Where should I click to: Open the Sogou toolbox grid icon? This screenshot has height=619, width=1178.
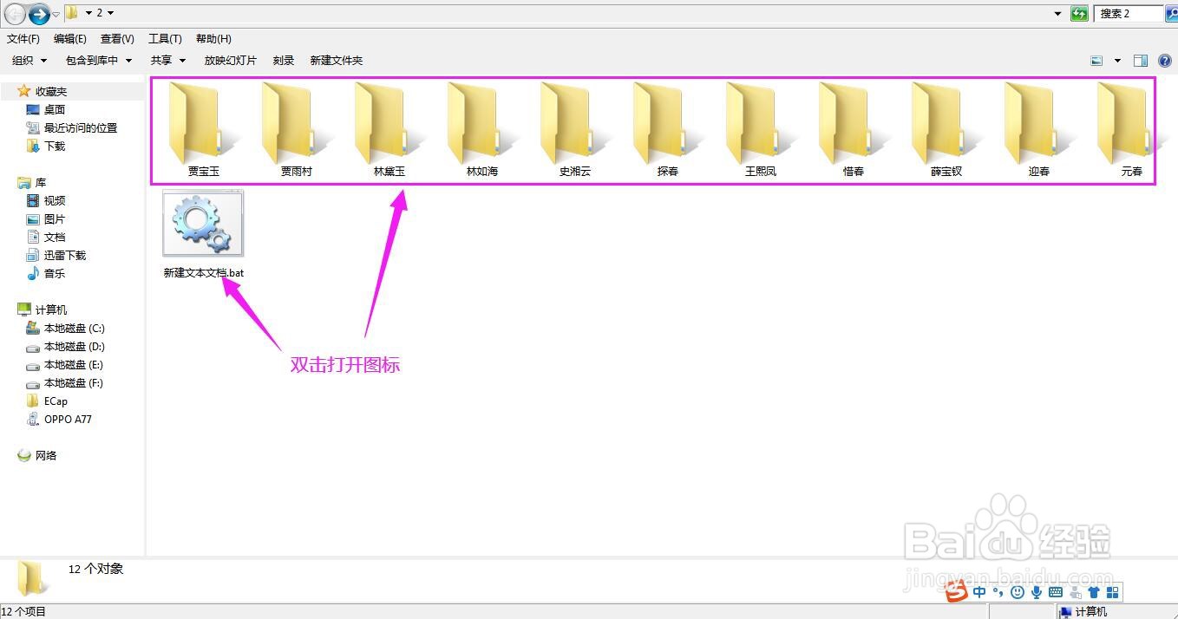coord(1111,592)
